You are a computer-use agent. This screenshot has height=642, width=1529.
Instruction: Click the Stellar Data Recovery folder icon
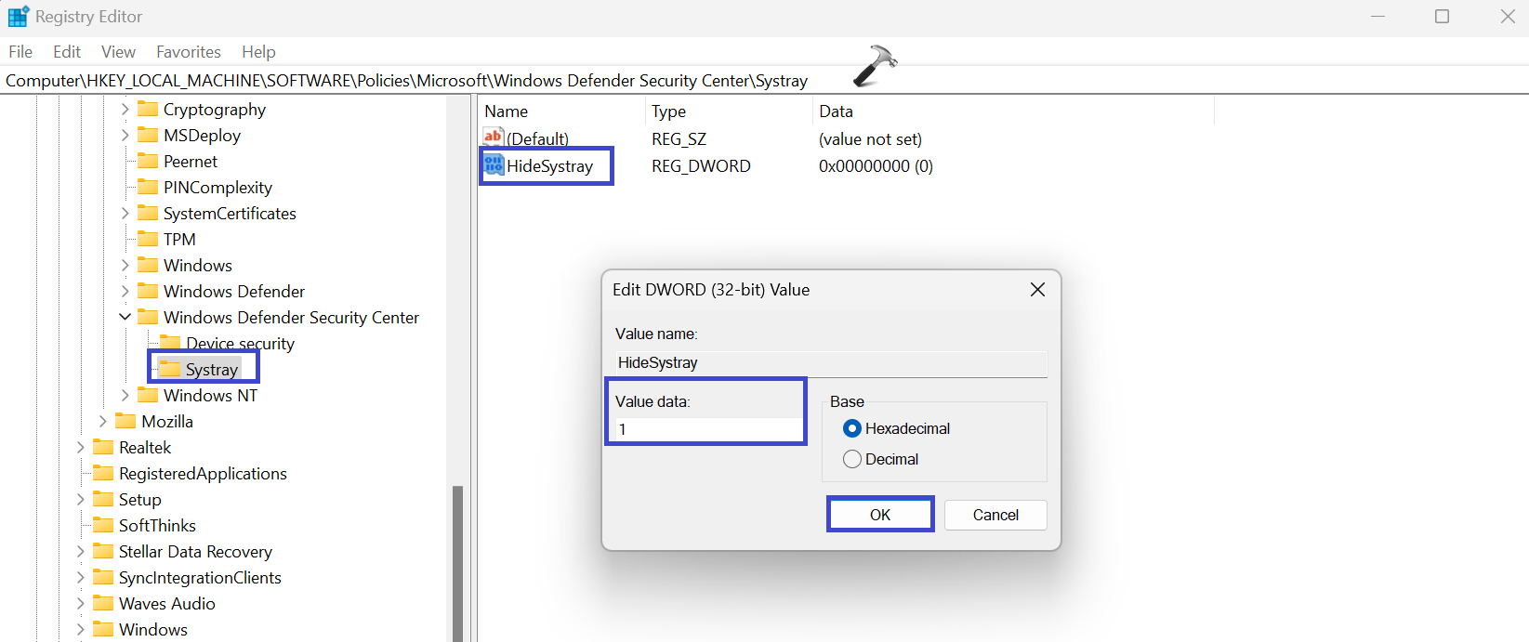[103, 551]
